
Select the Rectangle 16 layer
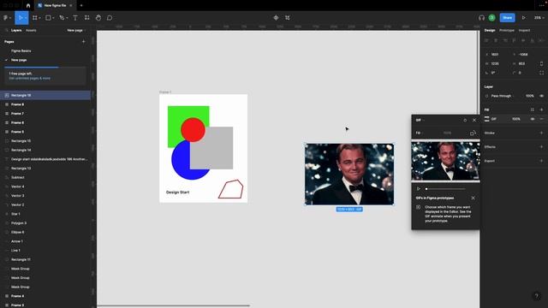[x=45, y=95]
